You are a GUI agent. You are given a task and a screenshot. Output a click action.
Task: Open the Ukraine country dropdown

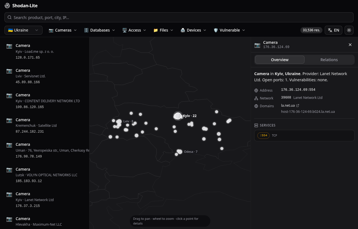(23, 30)
